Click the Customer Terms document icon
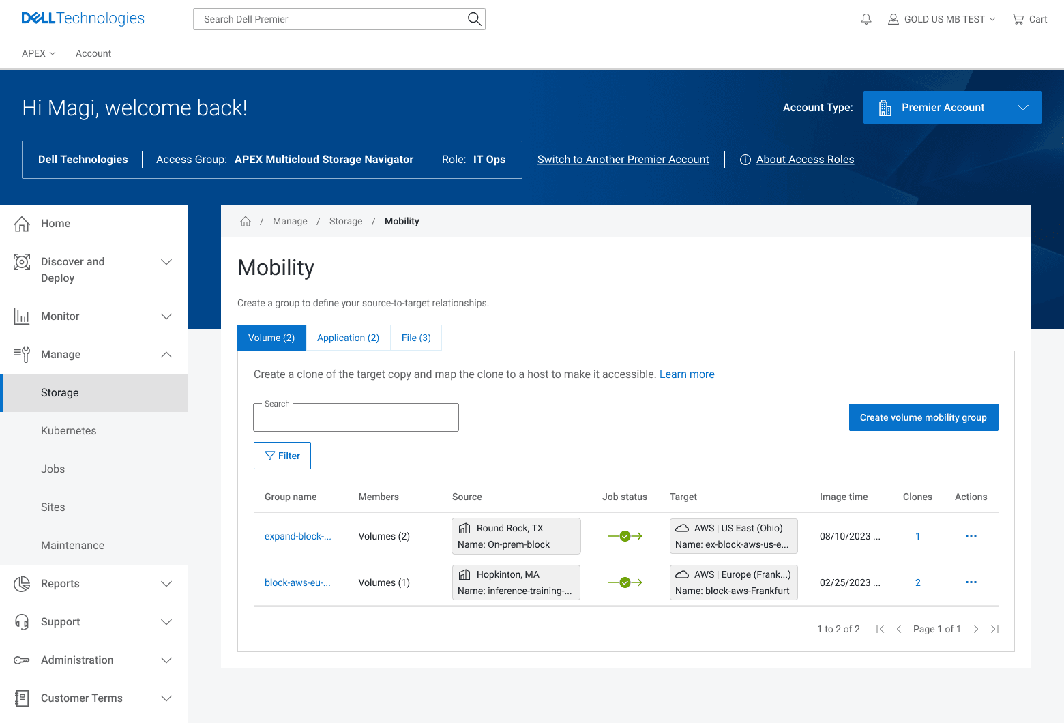Image resolution: width=1064 pixels, height=723 pixels. tap(22, 698)
